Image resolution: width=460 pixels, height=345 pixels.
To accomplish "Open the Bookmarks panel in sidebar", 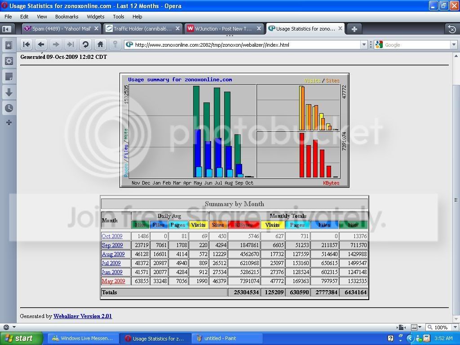I will pos(9,45).
